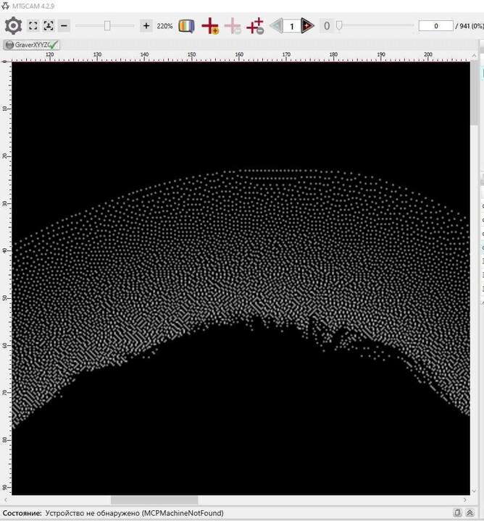Screen dimensions: 484x521
Task: Click the fit-to-window zoom icon
Action: (x=33, y=26)
